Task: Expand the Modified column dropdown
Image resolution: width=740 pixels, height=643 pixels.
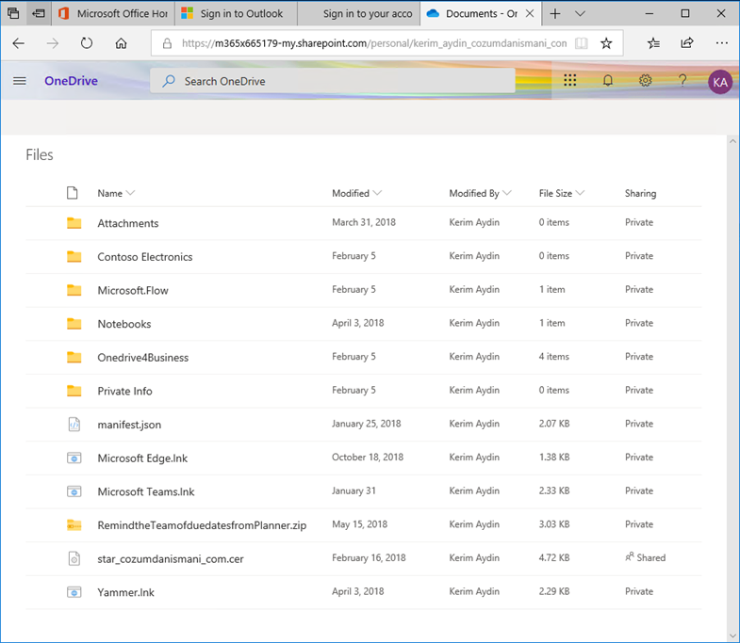Action: pyautogui.click(x=377, y=193)
